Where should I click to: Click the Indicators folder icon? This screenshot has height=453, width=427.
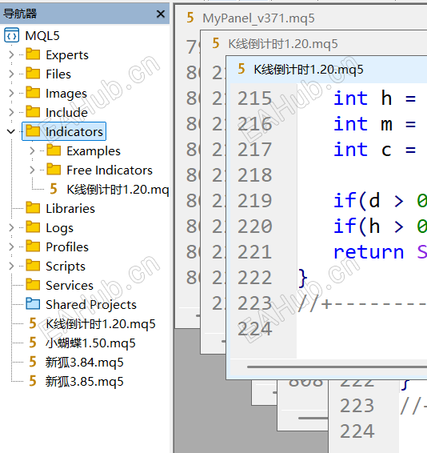[x=33, y=131]
